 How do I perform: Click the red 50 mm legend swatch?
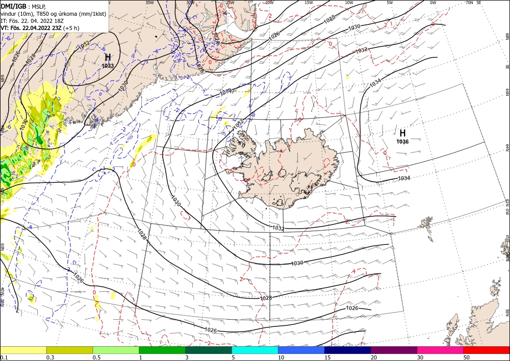[487, 350]
